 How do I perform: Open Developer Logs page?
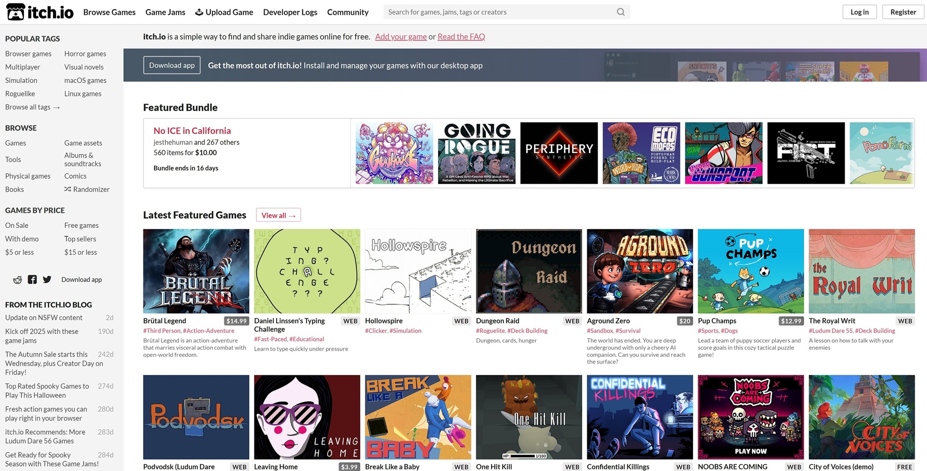(x=290, y=12)
